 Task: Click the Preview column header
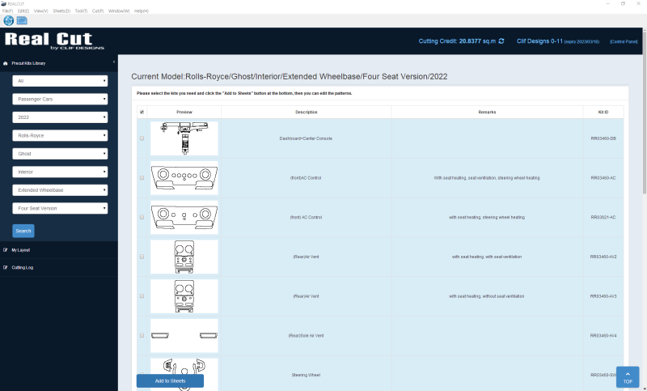[184, 112]
